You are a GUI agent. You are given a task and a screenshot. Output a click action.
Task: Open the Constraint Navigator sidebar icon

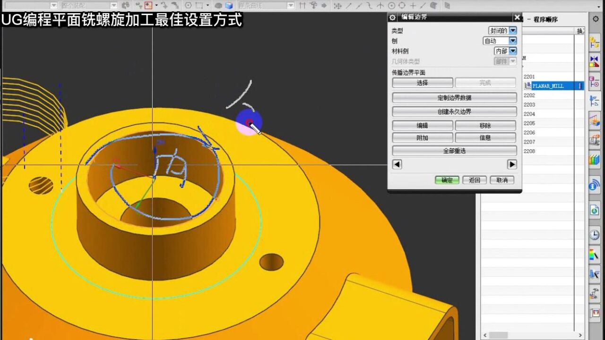point(594,61)
